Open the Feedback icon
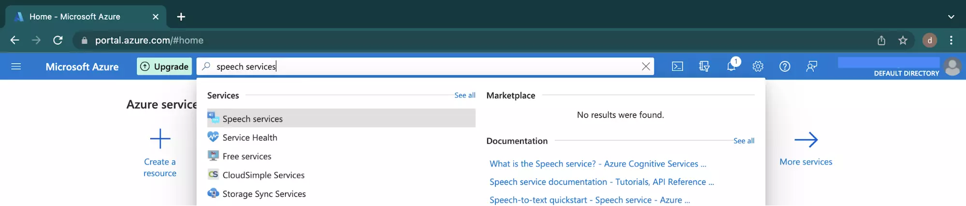Image resolution: width=966 pixels, height=206 pixels. pos(811,67)
